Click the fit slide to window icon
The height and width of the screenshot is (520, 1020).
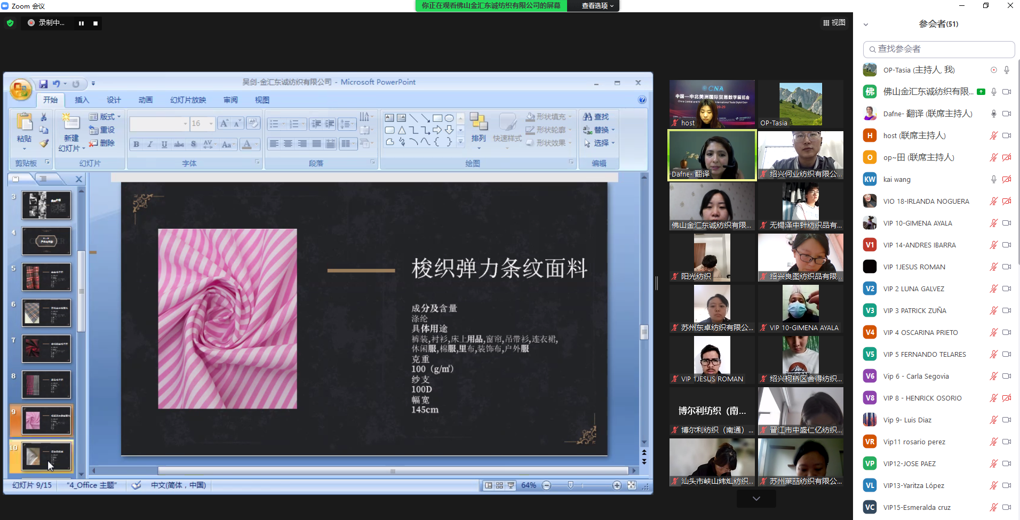632,485
